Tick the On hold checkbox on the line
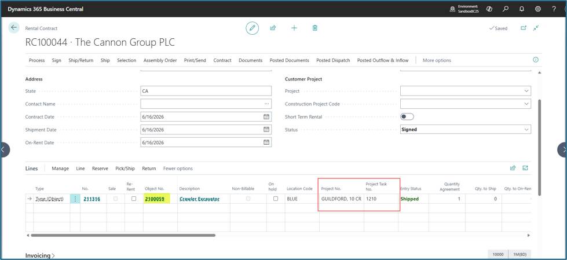 [276, 199]
